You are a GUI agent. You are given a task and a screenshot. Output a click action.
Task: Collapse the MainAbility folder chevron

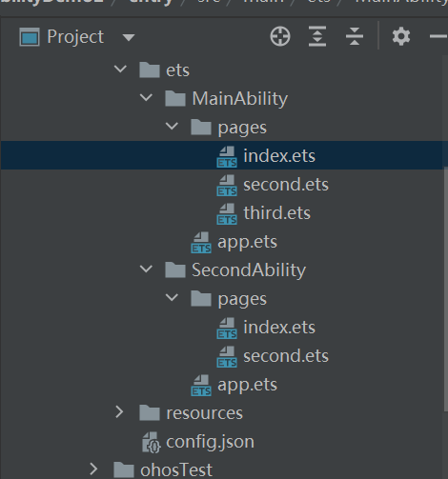pos(146,98)
